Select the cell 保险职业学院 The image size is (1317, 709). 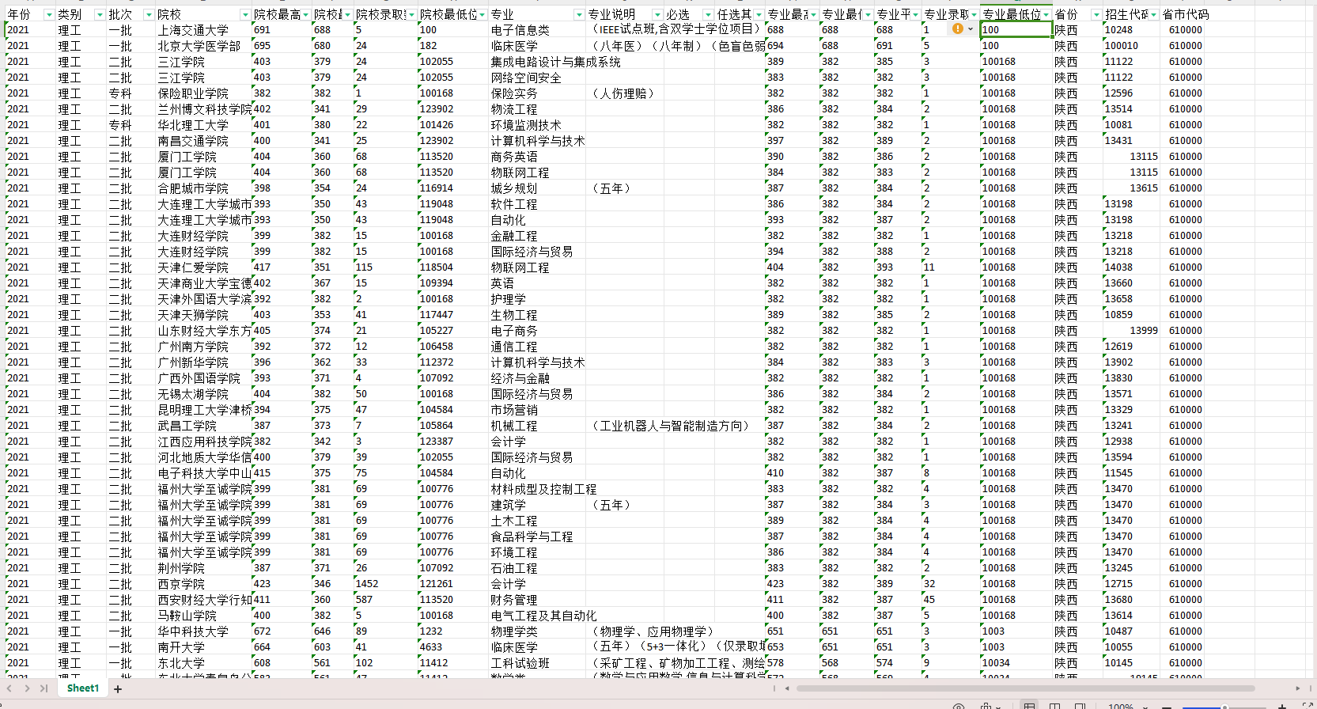(203, 93)
